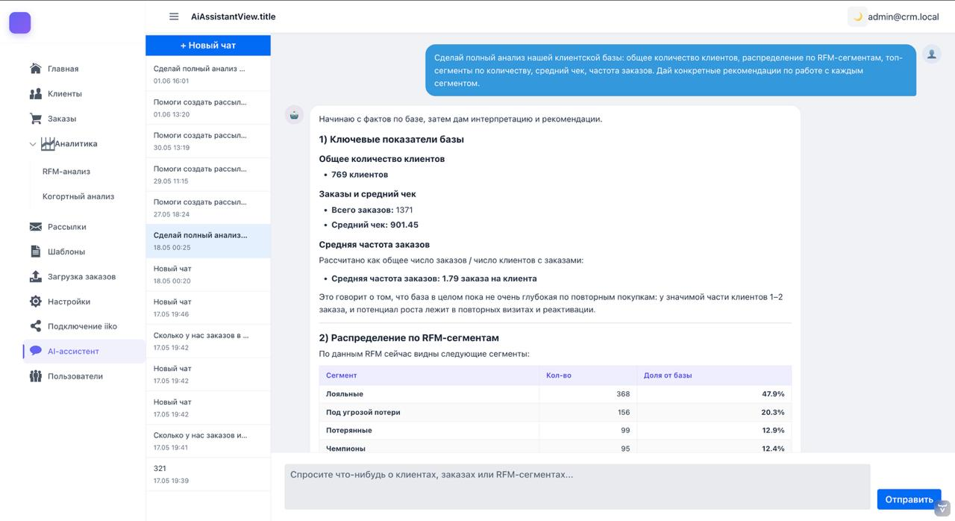
Task: Click the user's question message bubble
Action: 671,70
